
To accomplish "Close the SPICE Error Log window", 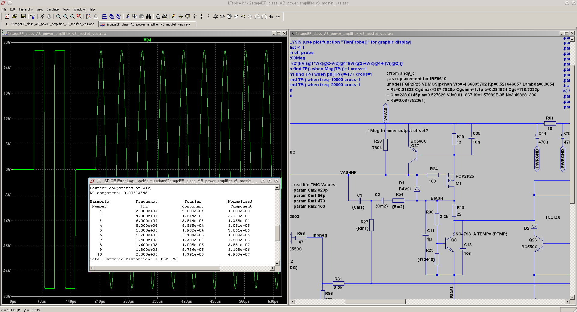I will tap(277, 181).
